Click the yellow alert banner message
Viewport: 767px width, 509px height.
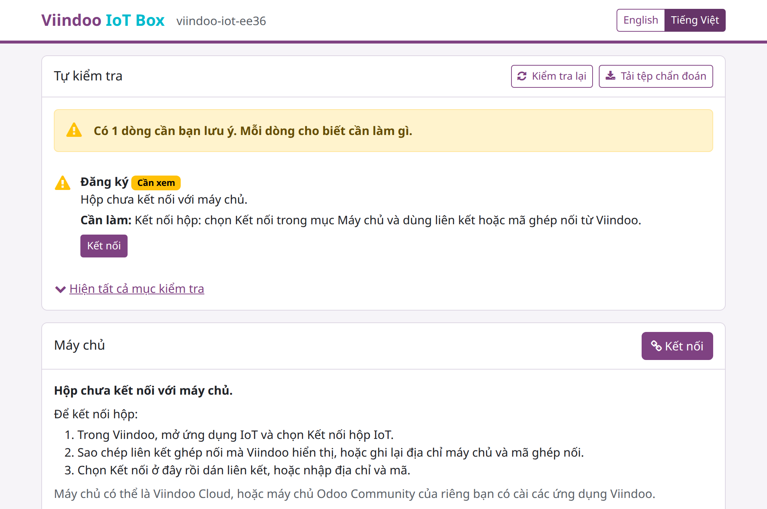click(253, 131)
